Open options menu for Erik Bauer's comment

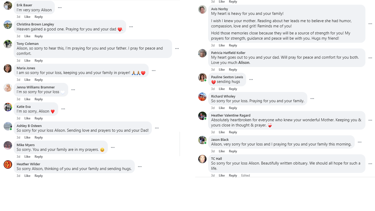60,8
